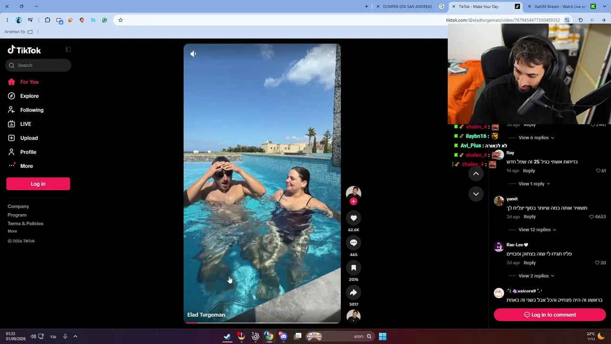Bookmark this page with the star
This screenshot has height=344, width=611.
(x=121, y=20)
